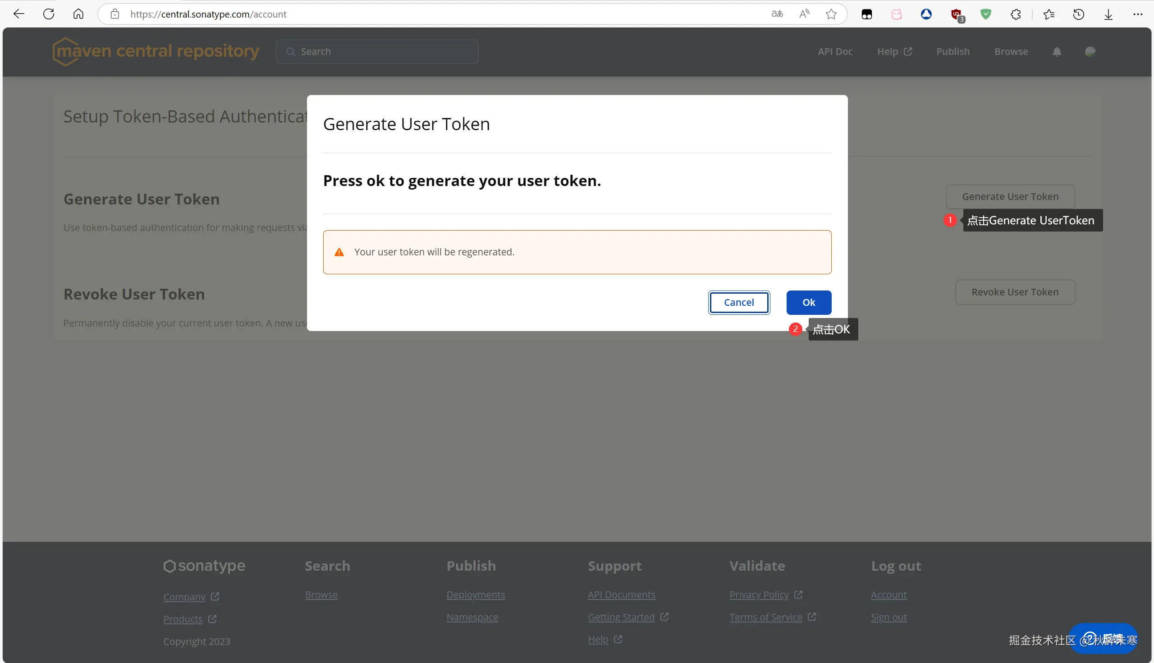Click the Sign out footer link

(x=888, y=617)
